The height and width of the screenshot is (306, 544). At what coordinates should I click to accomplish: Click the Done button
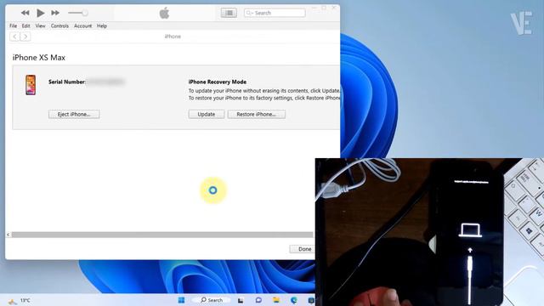pyautogui.click(x=303, y=249)
